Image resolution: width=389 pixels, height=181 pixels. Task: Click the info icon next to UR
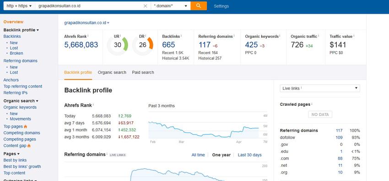[120, 36]
